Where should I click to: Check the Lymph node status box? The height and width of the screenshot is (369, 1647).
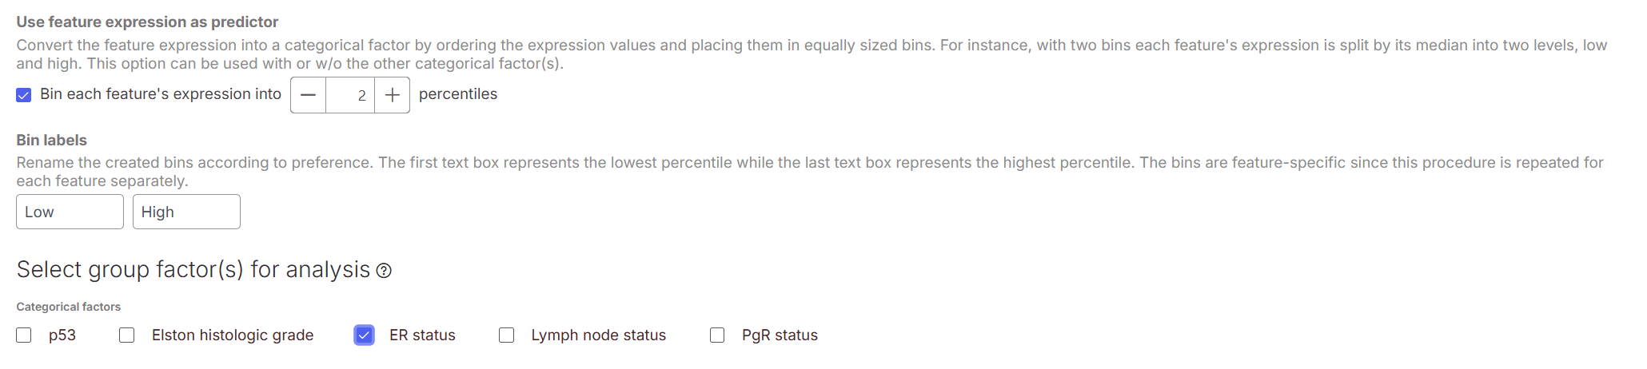coord(506,335)
